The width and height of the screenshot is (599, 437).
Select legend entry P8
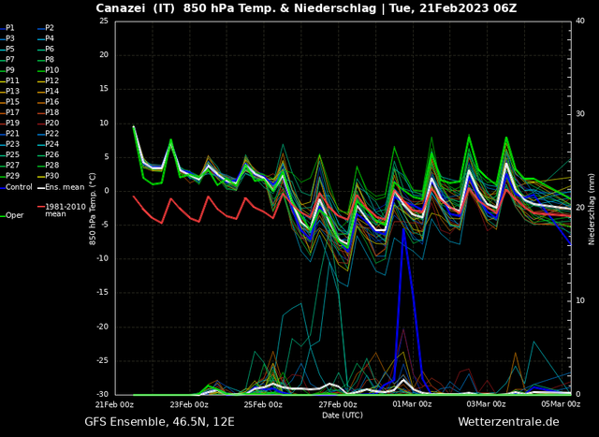50,60
